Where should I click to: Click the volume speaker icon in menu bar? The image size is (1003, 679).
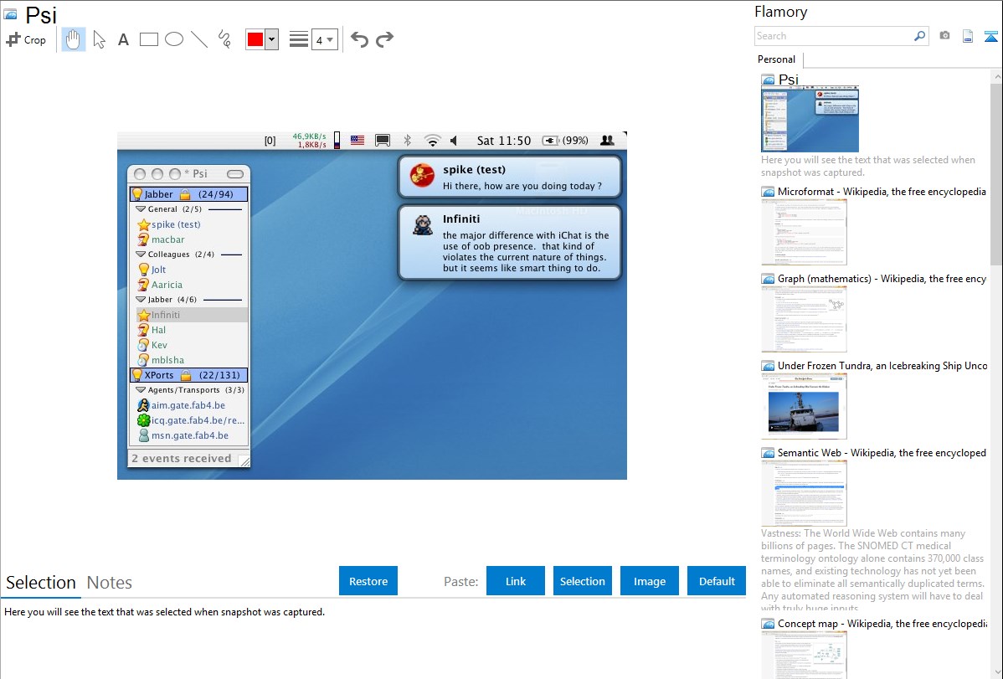[x=454, y=140]
